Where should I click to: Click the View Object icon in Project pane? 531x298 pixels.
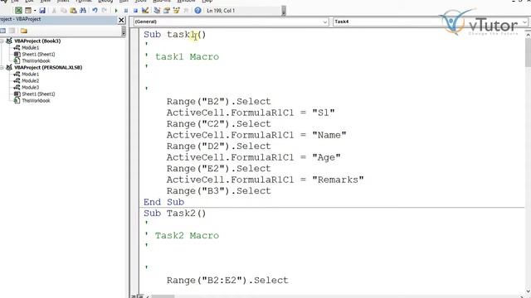[12, 31]
